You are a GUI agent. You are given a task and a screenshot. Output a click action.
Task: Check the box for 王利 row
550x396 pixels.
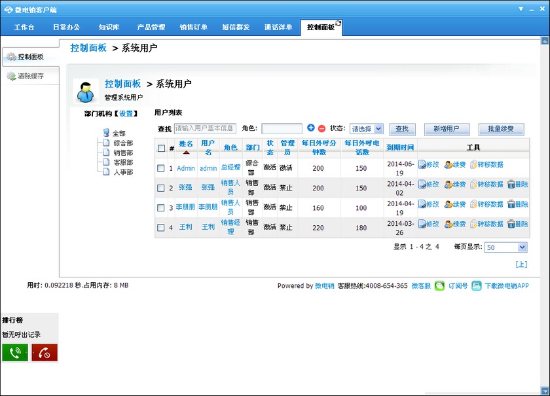pos(161,228)
